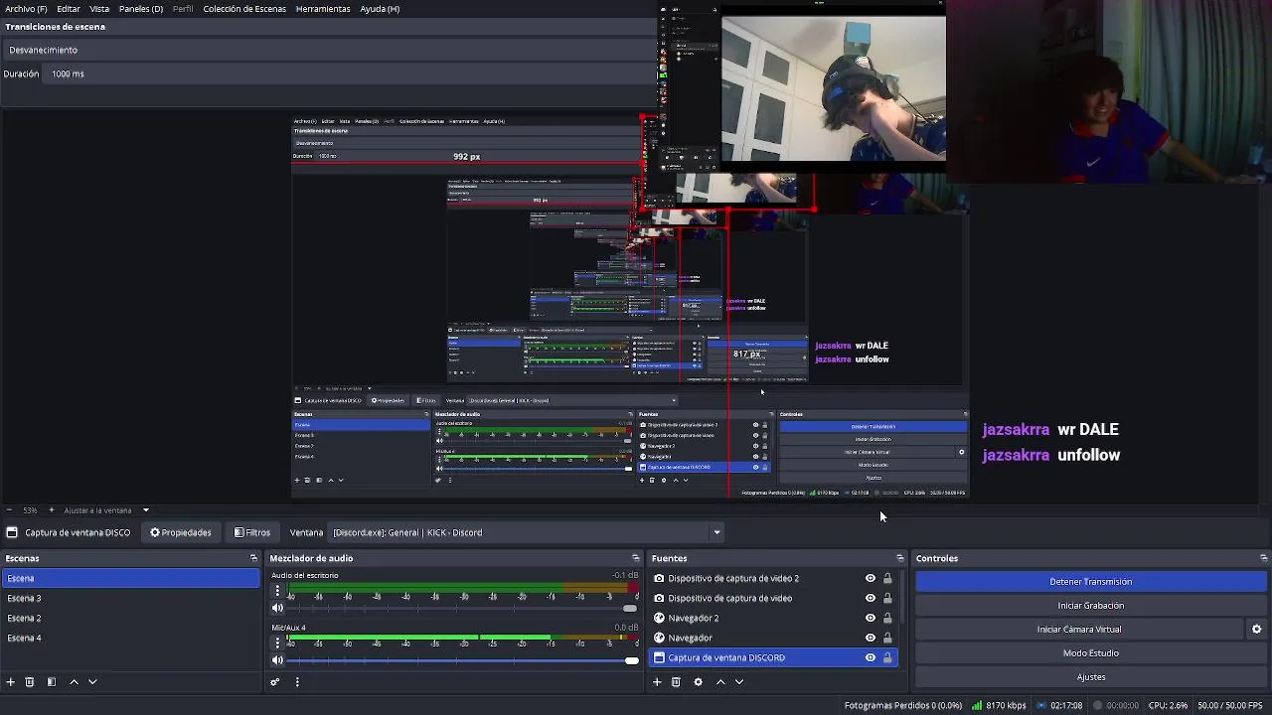Viewport: 1272px width, 715px height.
Task: Add a new source with the plus icon
Action: tap(657, 682)
